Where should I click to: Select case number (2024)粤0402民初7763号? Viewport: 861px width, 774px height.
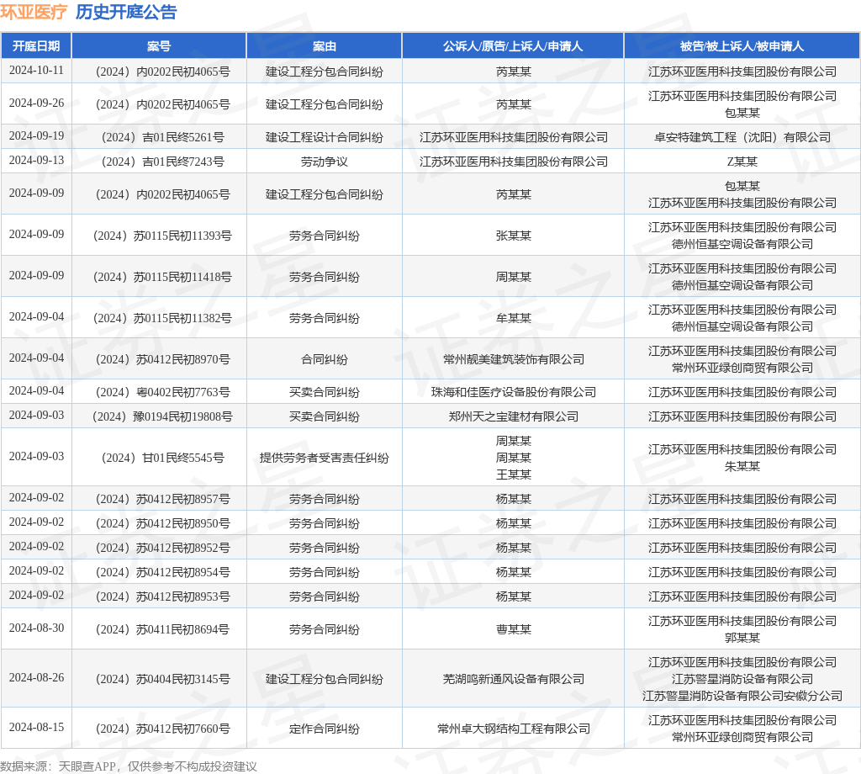[x=162, y=392]
